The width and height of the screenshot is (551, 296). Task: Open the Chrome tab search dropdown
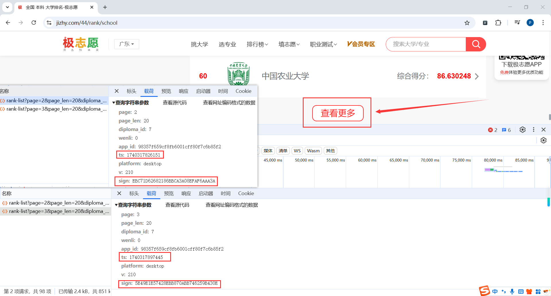tap(7, 7)
